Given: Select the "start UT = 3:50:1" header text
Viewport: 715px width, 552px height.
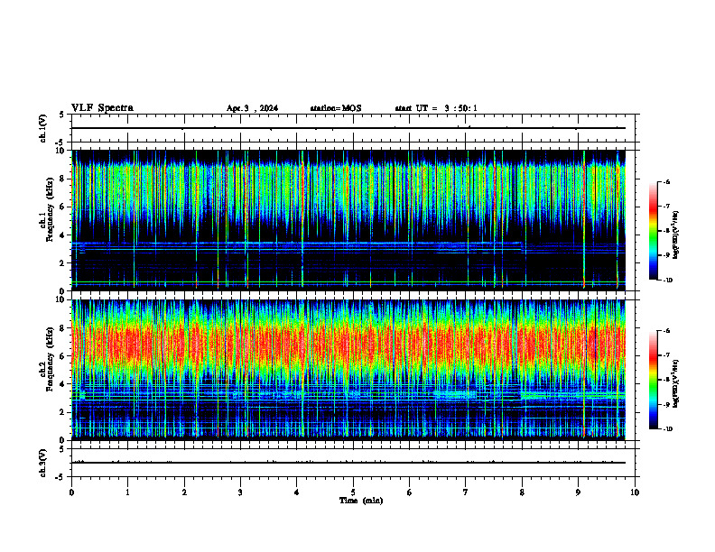Looking at the screenshot, I should [436, 108].
